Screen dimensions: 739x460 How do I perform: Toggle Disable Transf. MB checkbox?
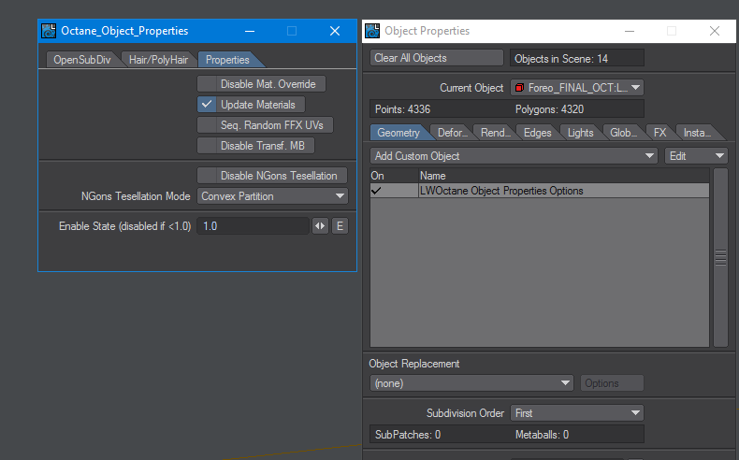coord(256,146)
